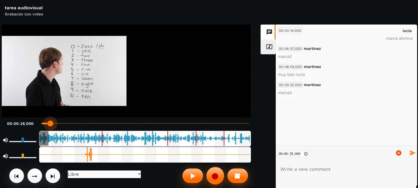Jump to the 00:03:14,000 timestamp mark

290,31
